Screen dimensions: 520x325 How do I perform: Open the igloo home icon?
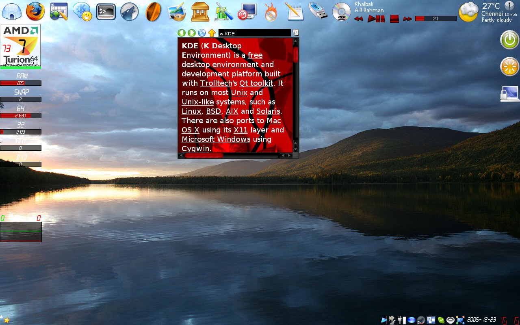click(12, 11)
